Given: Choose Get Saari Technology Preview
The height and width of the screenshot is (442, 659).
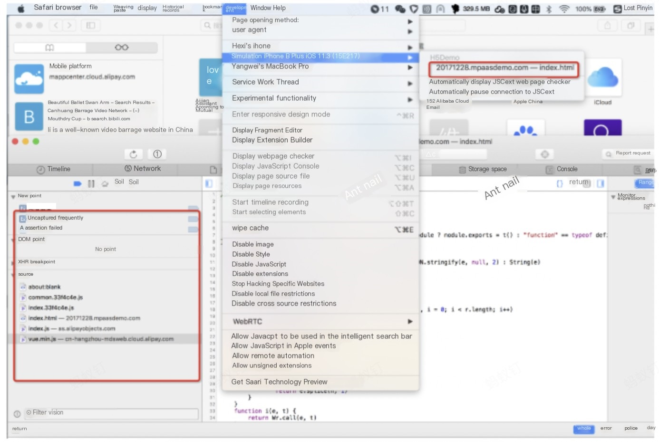Looking at the screenshot, I should 321,382.
